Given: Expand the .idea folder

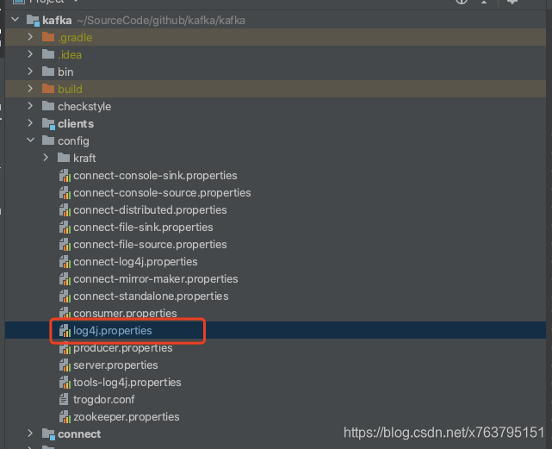Looking at the screenshot, I should (x=30, y=54).
